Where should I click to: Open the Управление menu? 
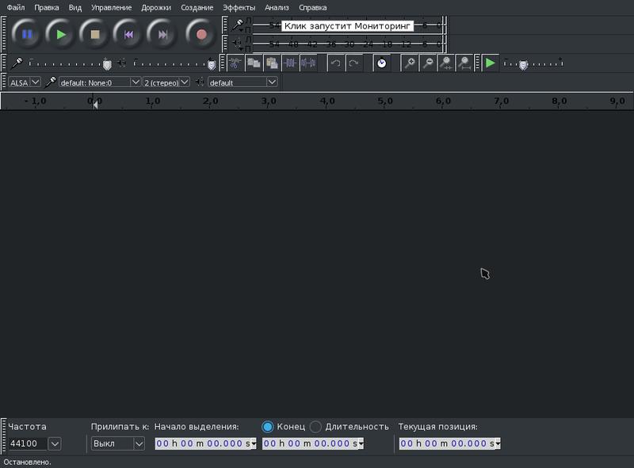tap(111, 8)
